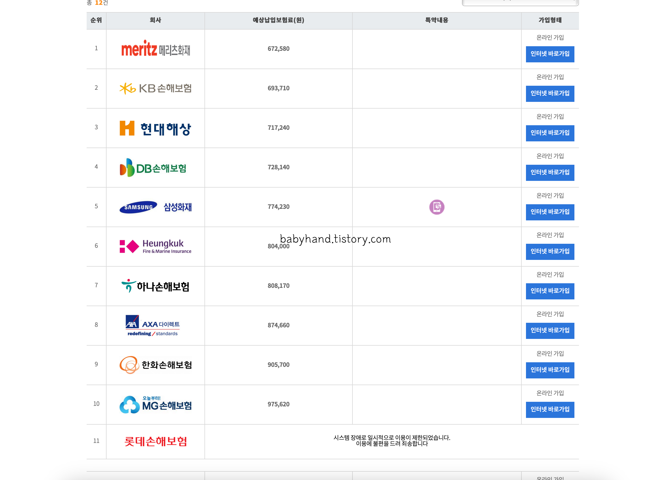Select the premium value 905,700
671x480 pixels.
pos(278,365)
